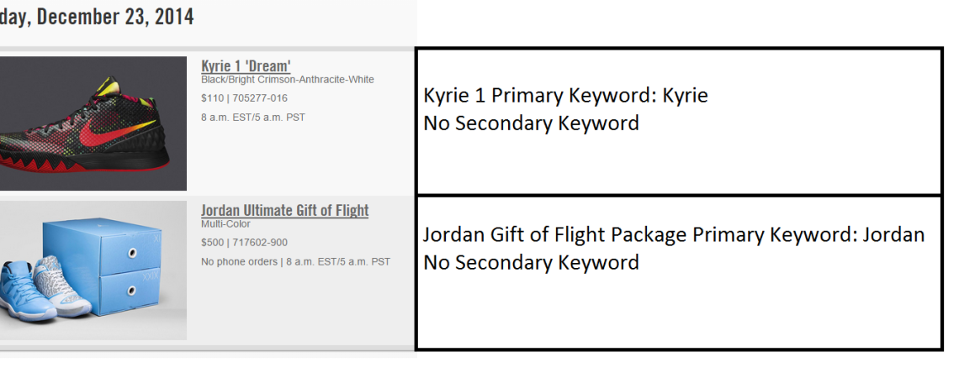Click the Black/Bright Crimson-Anthracite-White colorway text

287,80
